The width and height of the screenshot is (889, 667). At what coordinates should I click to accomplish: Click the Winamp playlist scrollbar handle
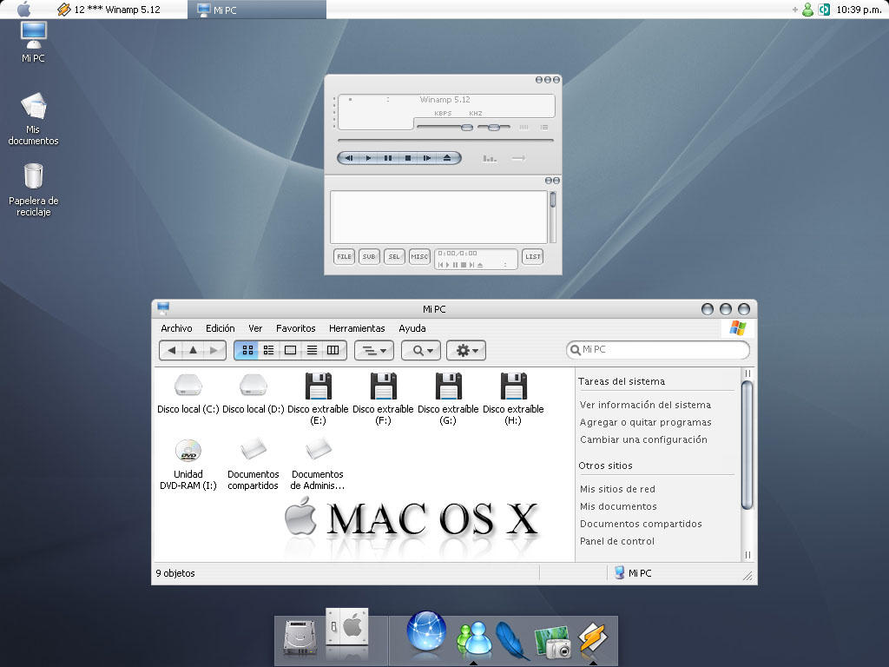point(553,200)
